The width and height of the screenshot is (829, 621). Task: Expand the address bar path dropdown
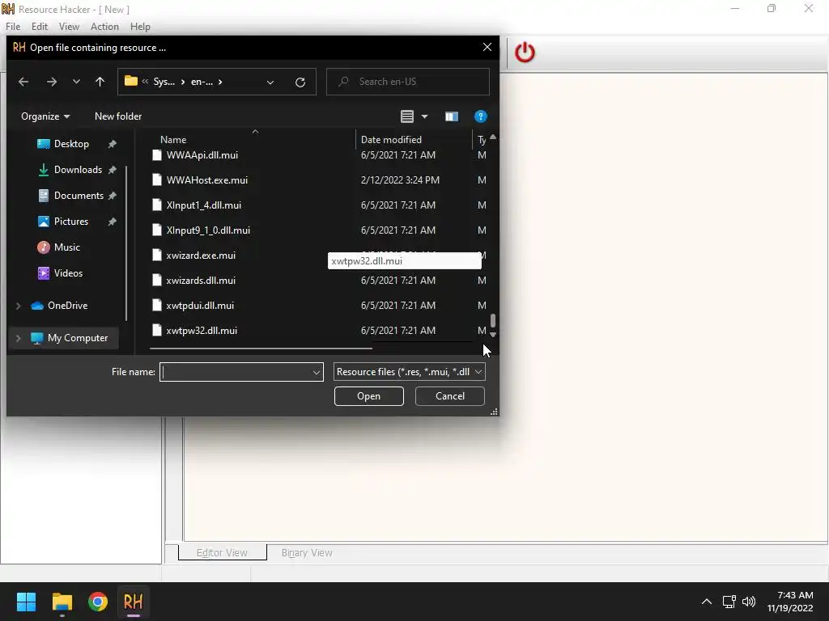tap(270, 82)
